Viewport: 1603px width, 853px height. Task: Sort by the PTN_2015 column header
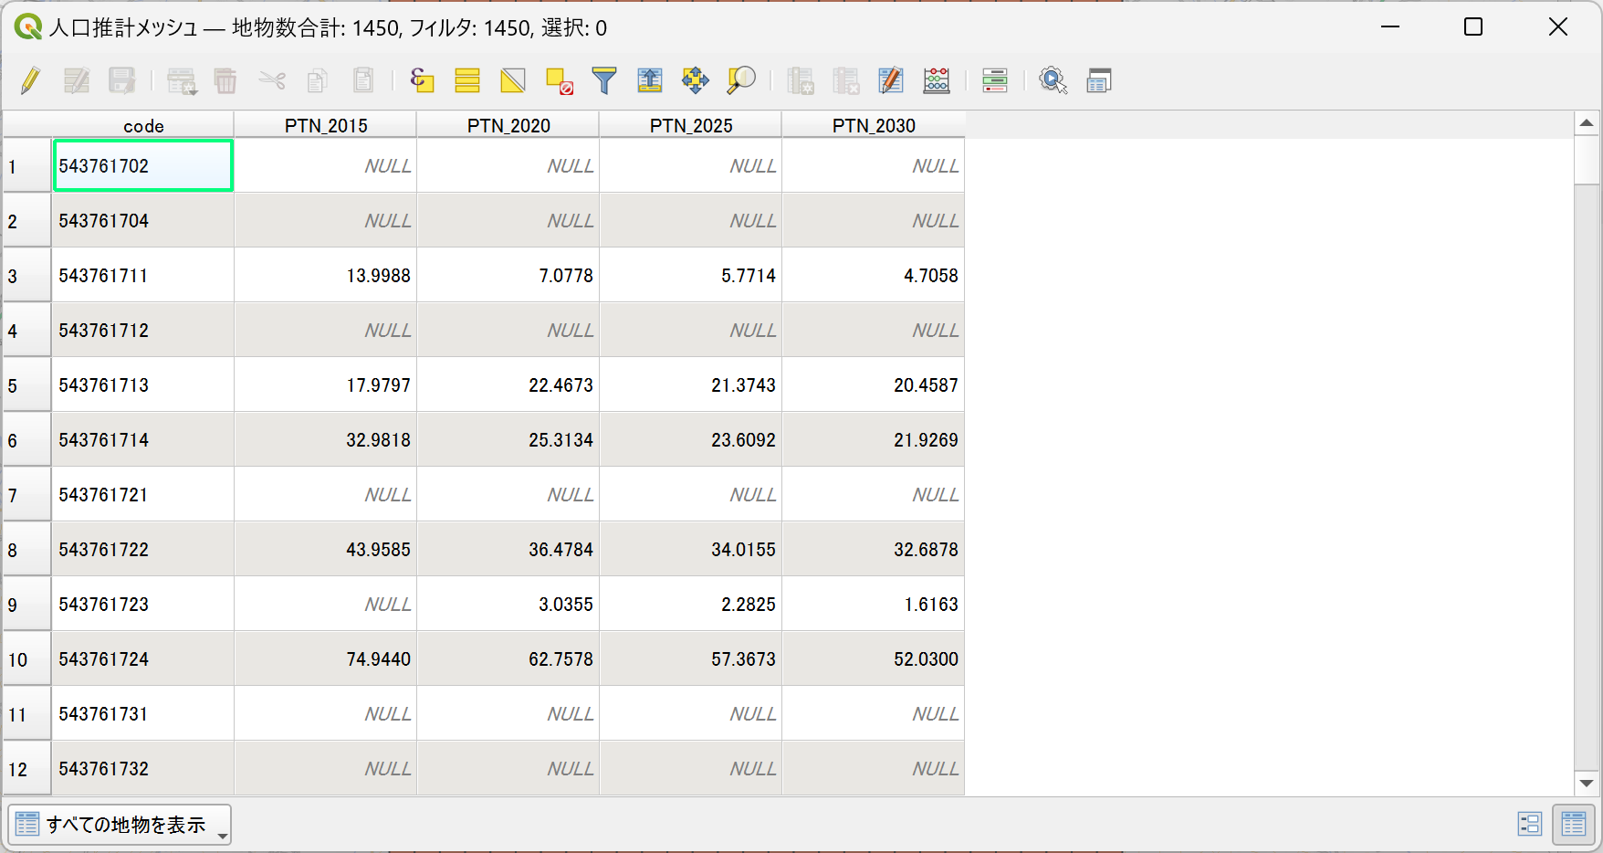(x=326, y=125)
